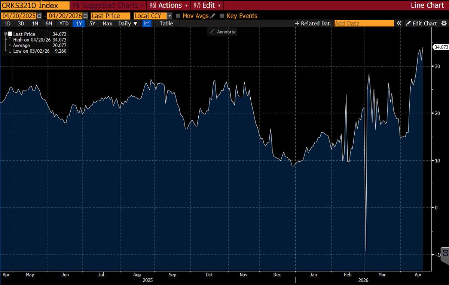Image resolution: width=449 pixels, height=285 pixels.
Task: Open the Suggested Charts dropdown
Action: [x=108, y=6]
